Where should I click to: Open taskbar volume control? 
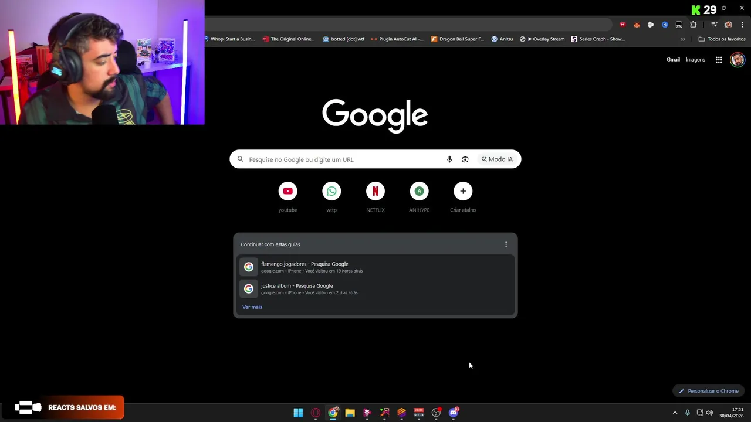pyautogui.click(x=709, y=413)
